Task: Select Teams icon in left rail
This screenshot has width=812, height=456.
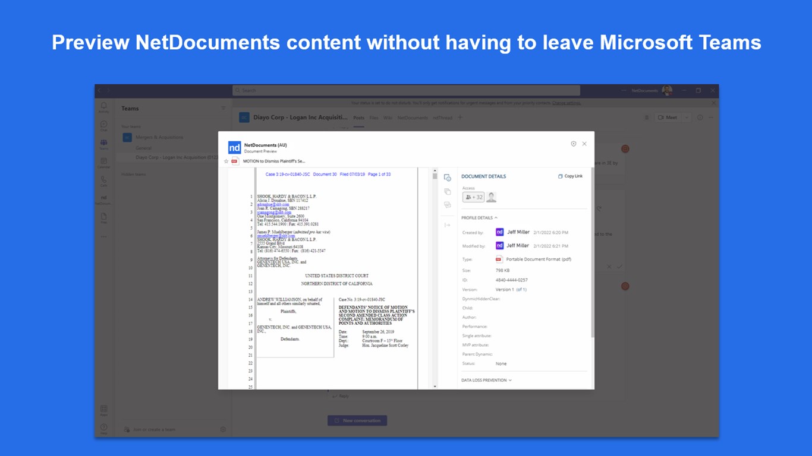Action: [x=103, y=144]
